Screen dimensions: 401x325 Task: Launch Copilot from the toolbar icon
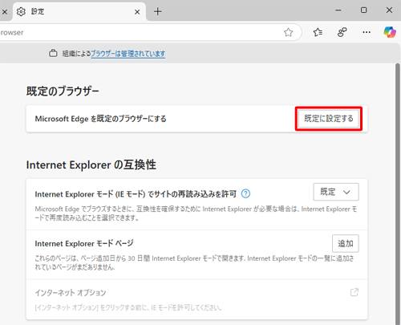point(390,32)
